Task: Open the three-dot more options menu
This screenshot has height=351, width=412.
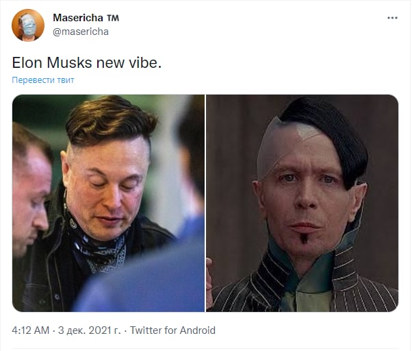Action: [x=392, y=18]
